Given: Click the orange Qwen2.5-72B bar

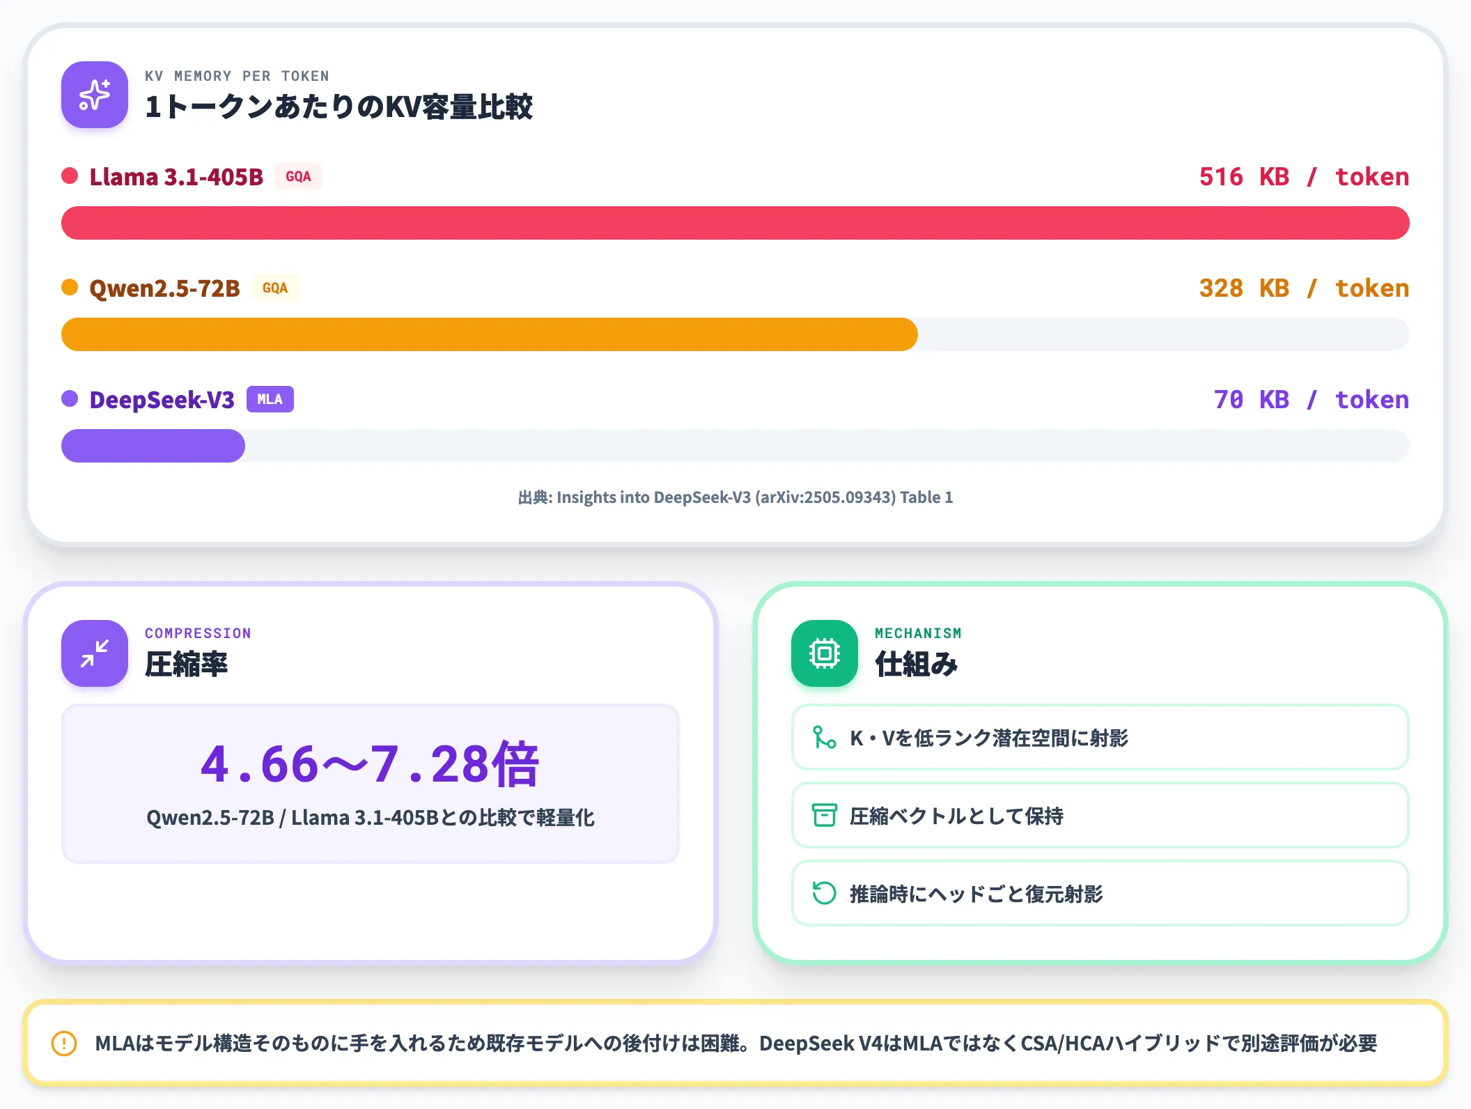Looking at the screenshot, I should pyautogui.click(x=490, y=334).
